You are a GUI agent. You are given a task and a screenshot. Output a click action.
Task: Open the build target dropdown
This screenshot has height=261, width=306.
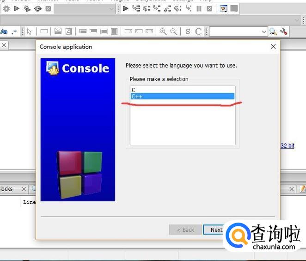click(84, 9)
